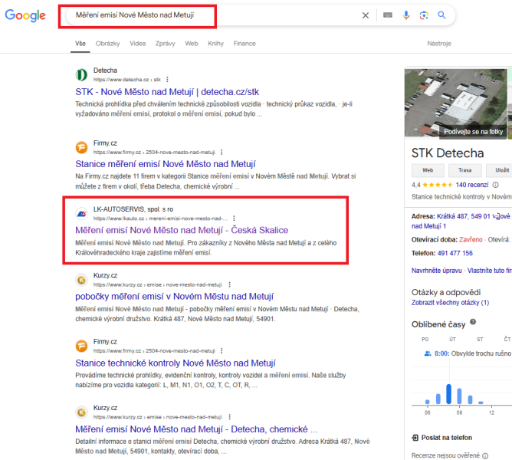Open Měření emisí - Detecha, chemické result
Image resolution: width=512 pixels, height=460 pixels.
196,429
